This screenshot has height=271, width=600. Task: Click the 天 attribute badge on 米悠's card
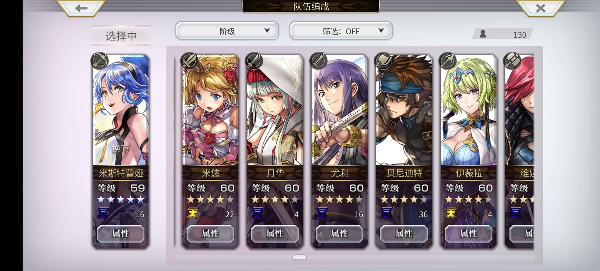[193, 213]
